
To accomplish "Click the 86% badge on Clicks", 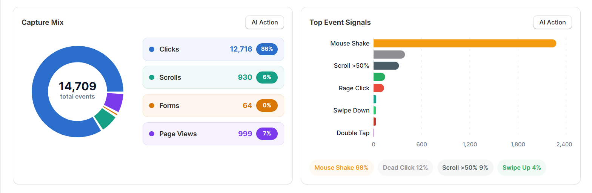I will (267, 49).
